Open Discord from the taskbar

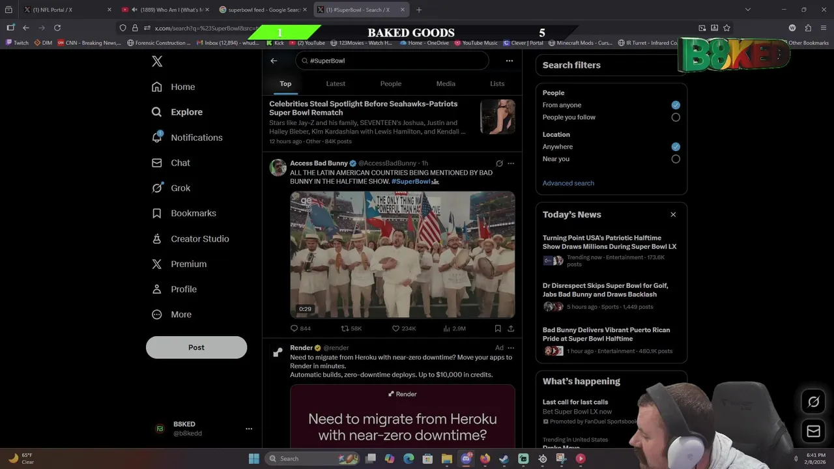coord(466,459)
